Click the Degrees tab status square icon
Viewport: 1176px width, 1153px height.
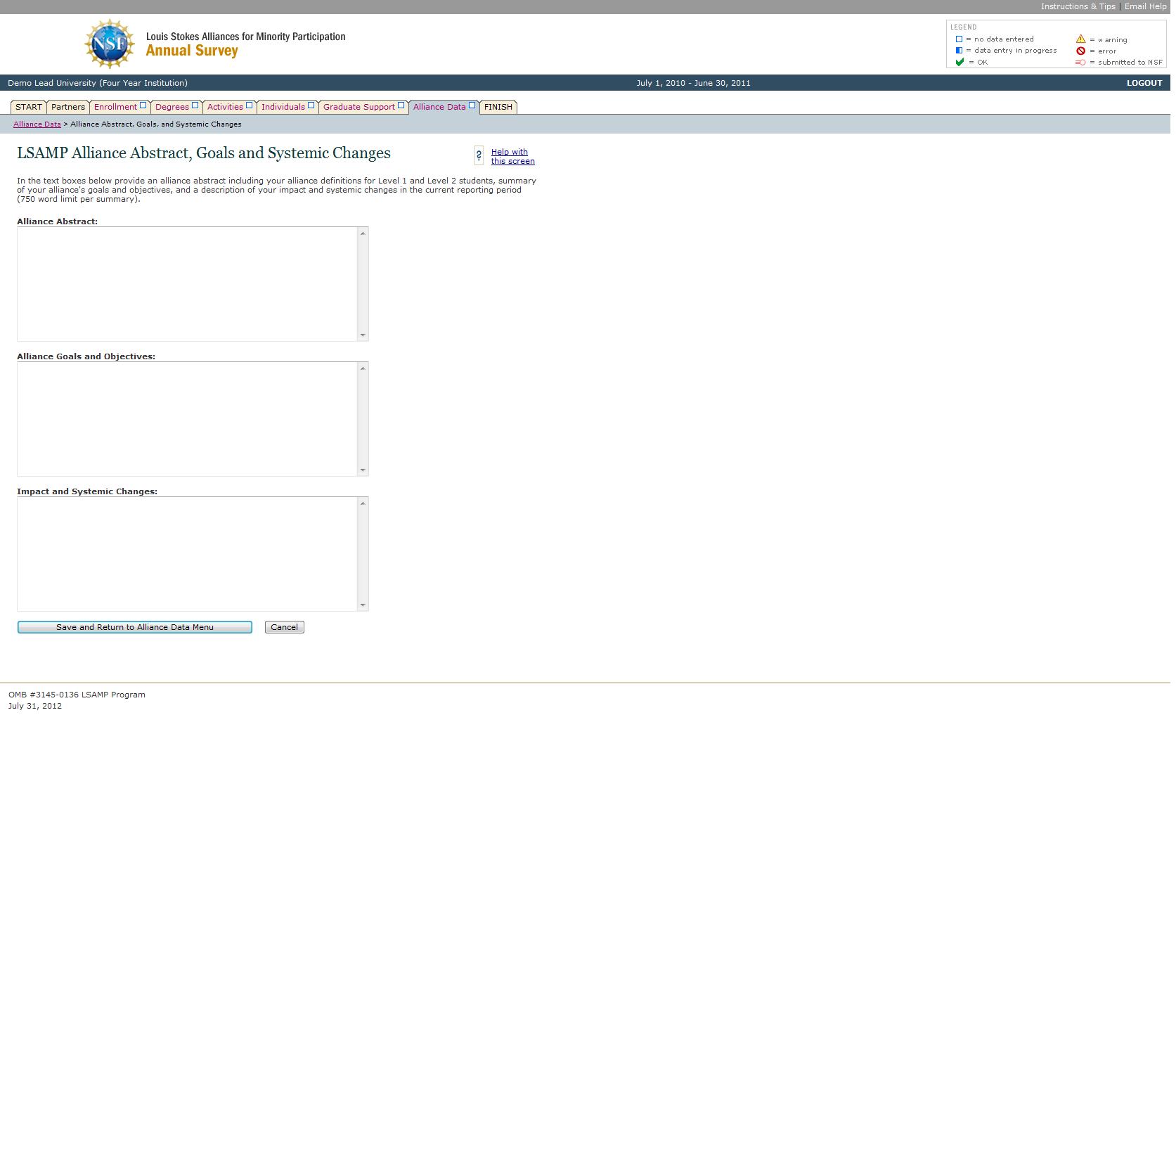195,105
